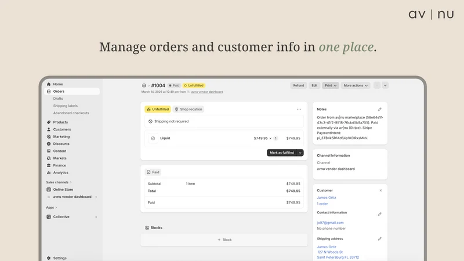Open Content page
The height and width of the screenshot is (261, 464).
coord(60,151)
